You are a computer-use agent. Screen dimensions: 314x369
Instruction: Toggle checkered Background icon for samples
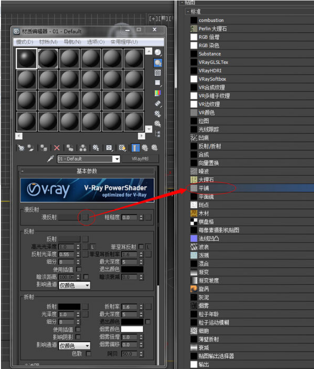158,73
